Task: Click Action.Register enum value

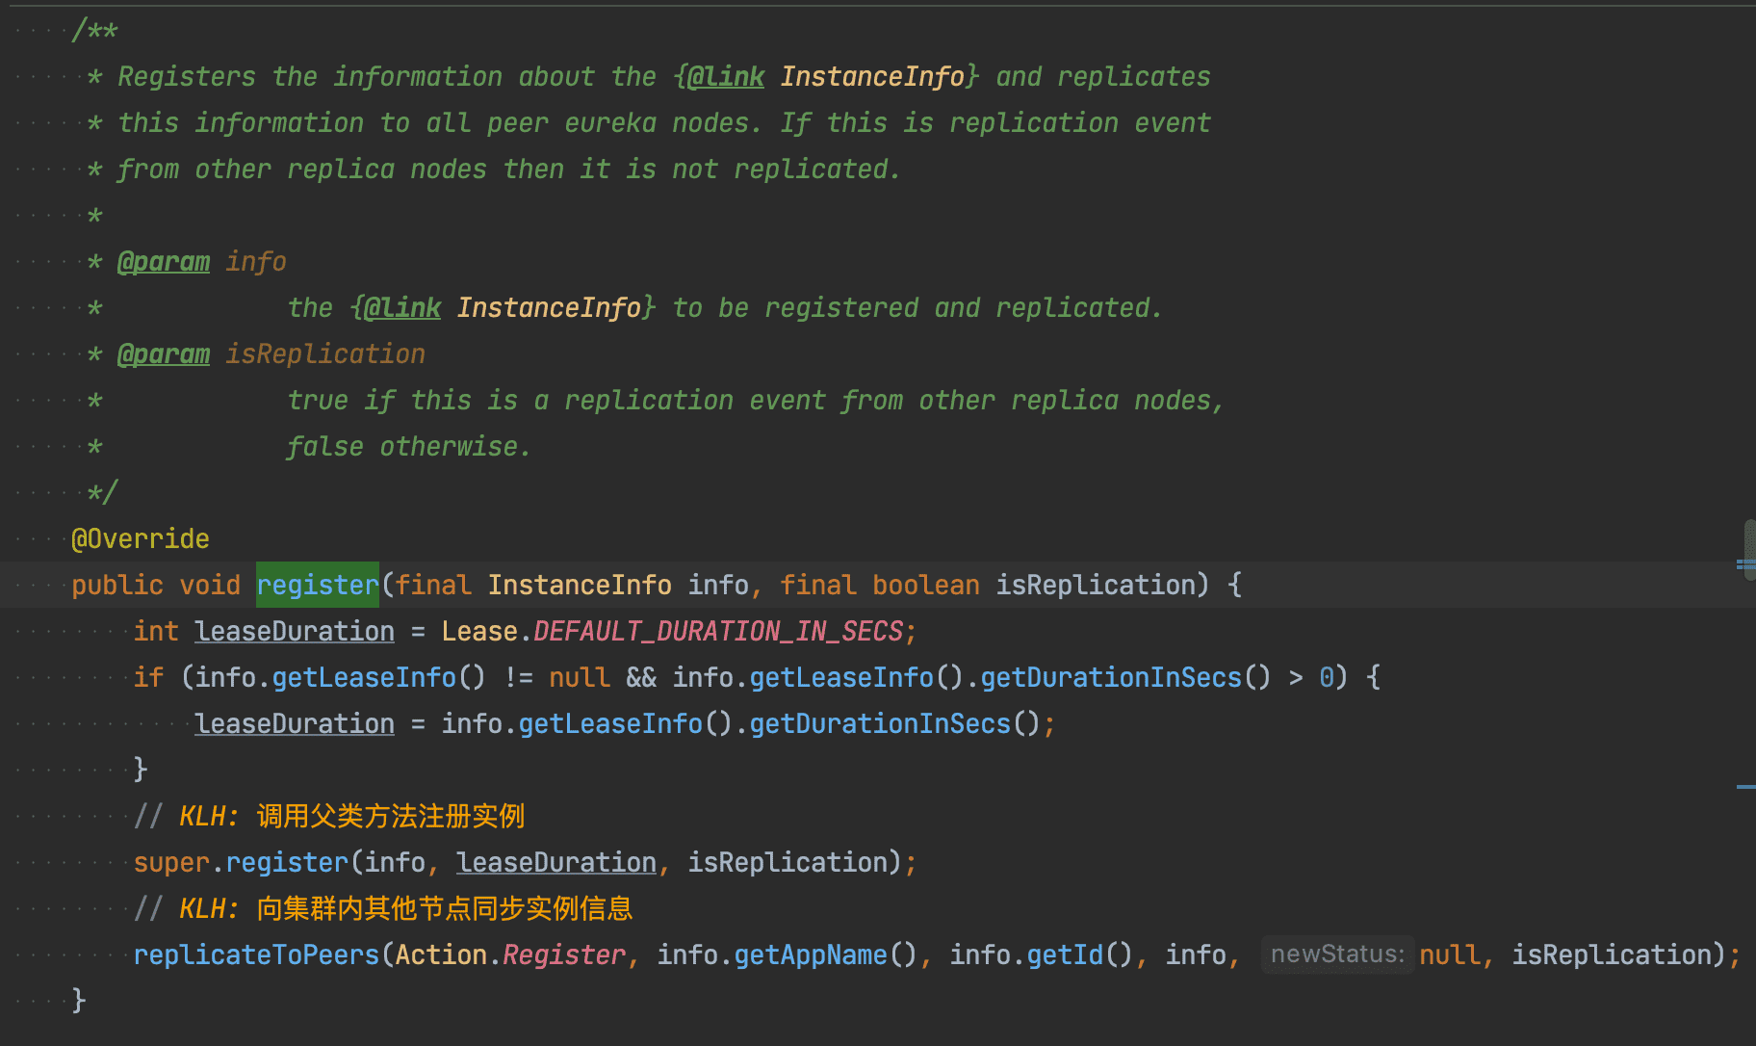Action: point(510,954)
